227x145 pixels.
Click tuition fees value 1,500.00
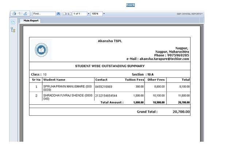pyautogui.click(x=138, y=96)
